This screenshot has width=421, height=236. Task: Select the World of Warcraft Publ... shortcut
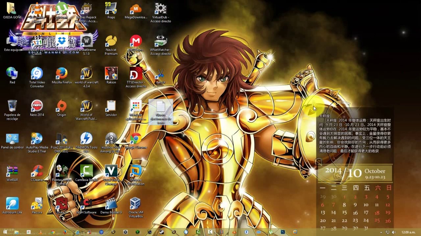[87, 110]
